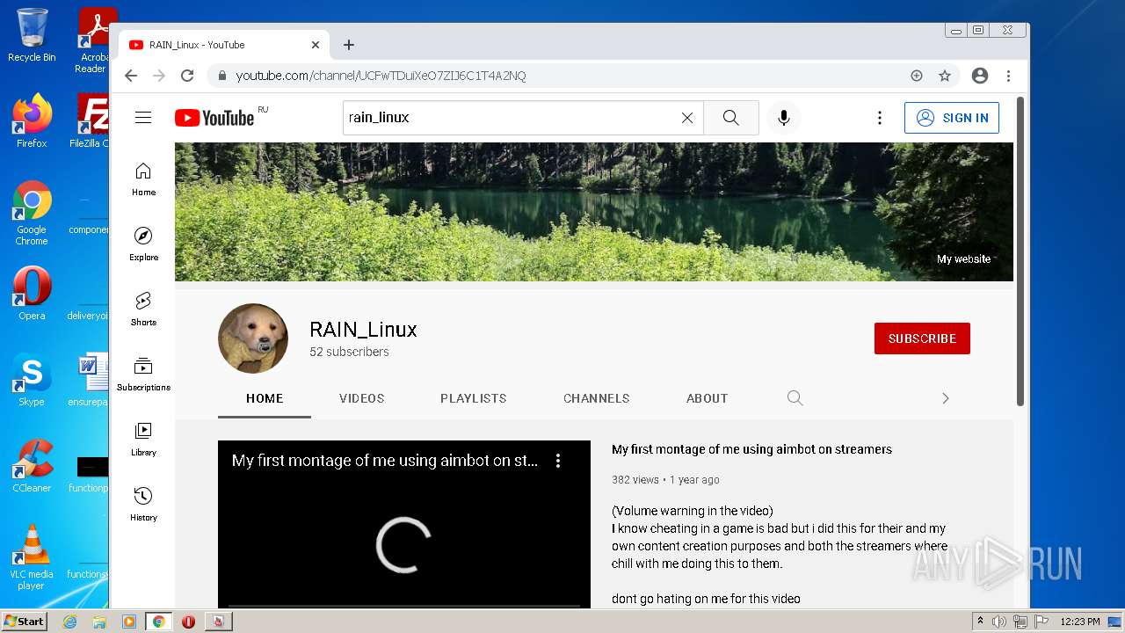Screen dimensions: 1125x633
Task: Start voice search with the microphone
Action: pyautogui.click(x=784, y=118)
